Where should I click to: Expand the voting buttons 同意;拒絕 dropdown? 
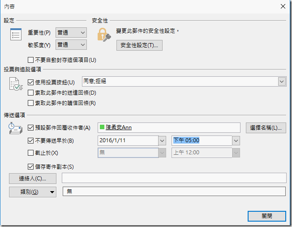pyautogui.click(x=282, y=81)
